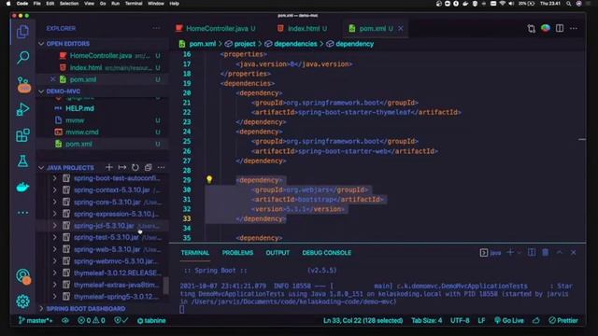Click the Java Projects arrow link icon

coord(122,167)
